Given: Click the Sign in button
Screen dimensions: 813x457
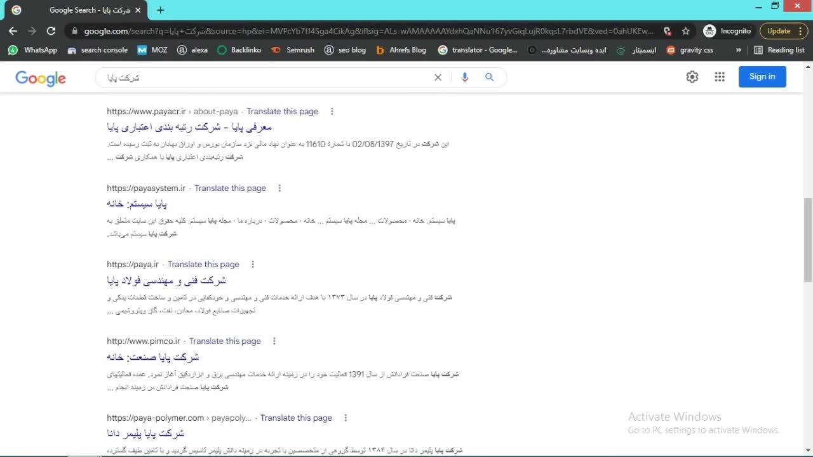Looking at the screenshot, I should click(x=762, y=77).
